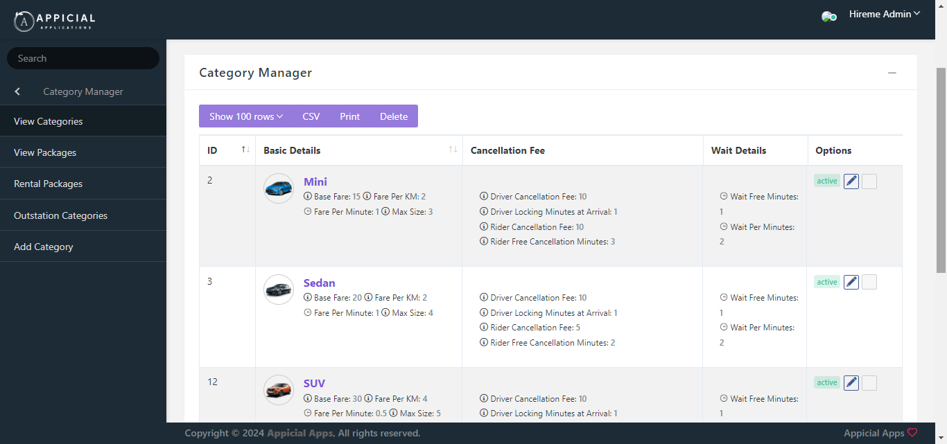The height and width of the screenshot is (444, 947).
Task: Click Sedan Wait Free Minutes clock icon
Action: pos(724,298)
